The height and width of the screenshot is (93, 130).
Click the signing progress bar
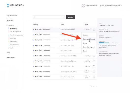(104, 43)
